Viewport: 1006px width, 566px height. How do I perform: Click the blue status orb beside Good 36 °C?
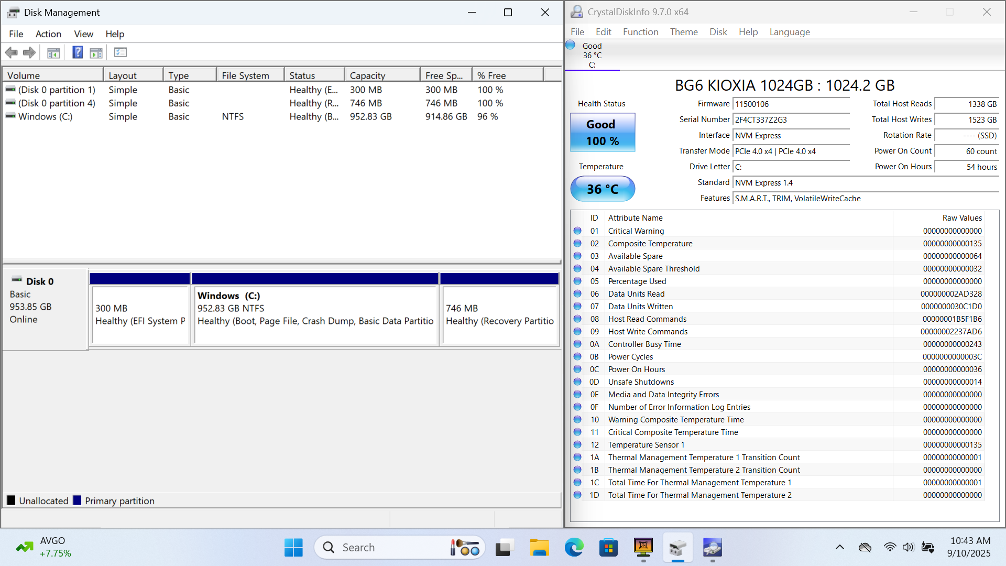[571, 45]
